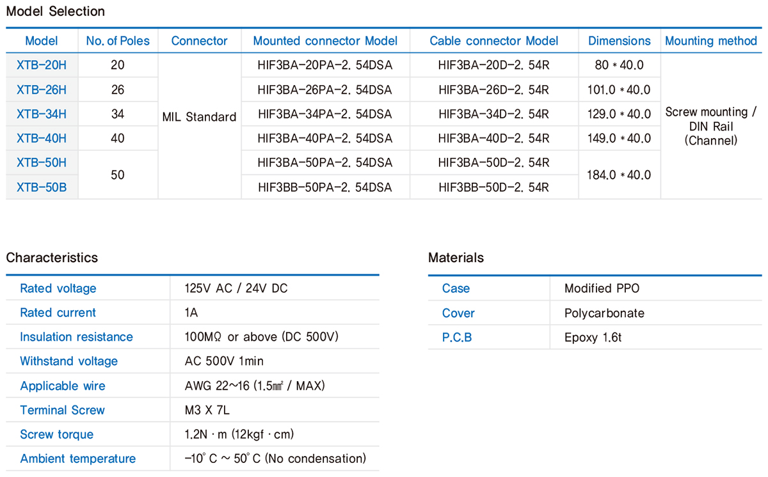Open the XTB-26H model entry
Image resolution: width=768 pixels, height=477 pixels.
click(x=41, y=89)
